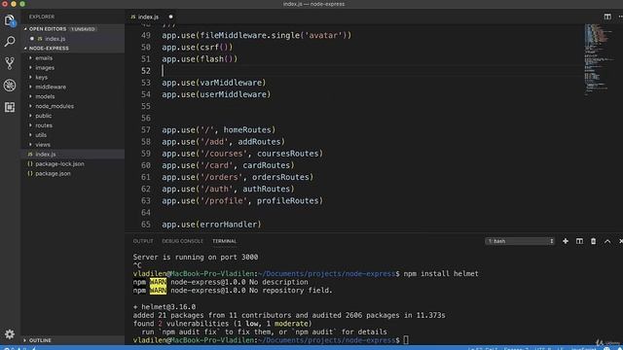The height and width of the screenshot is (350, 623).
Task: Click the '/profile' profileRoutes line
Action: (242, 201)
